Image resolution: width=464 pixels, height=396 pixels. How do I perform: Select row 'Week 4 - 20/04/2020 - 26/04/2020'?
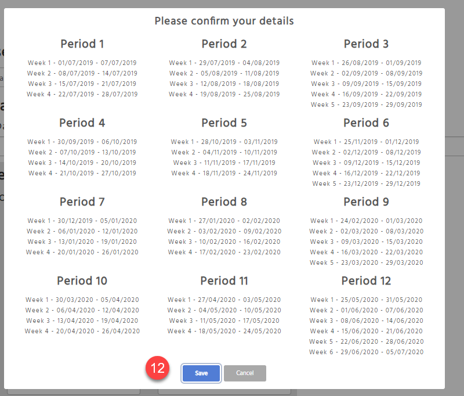(82, 331)
